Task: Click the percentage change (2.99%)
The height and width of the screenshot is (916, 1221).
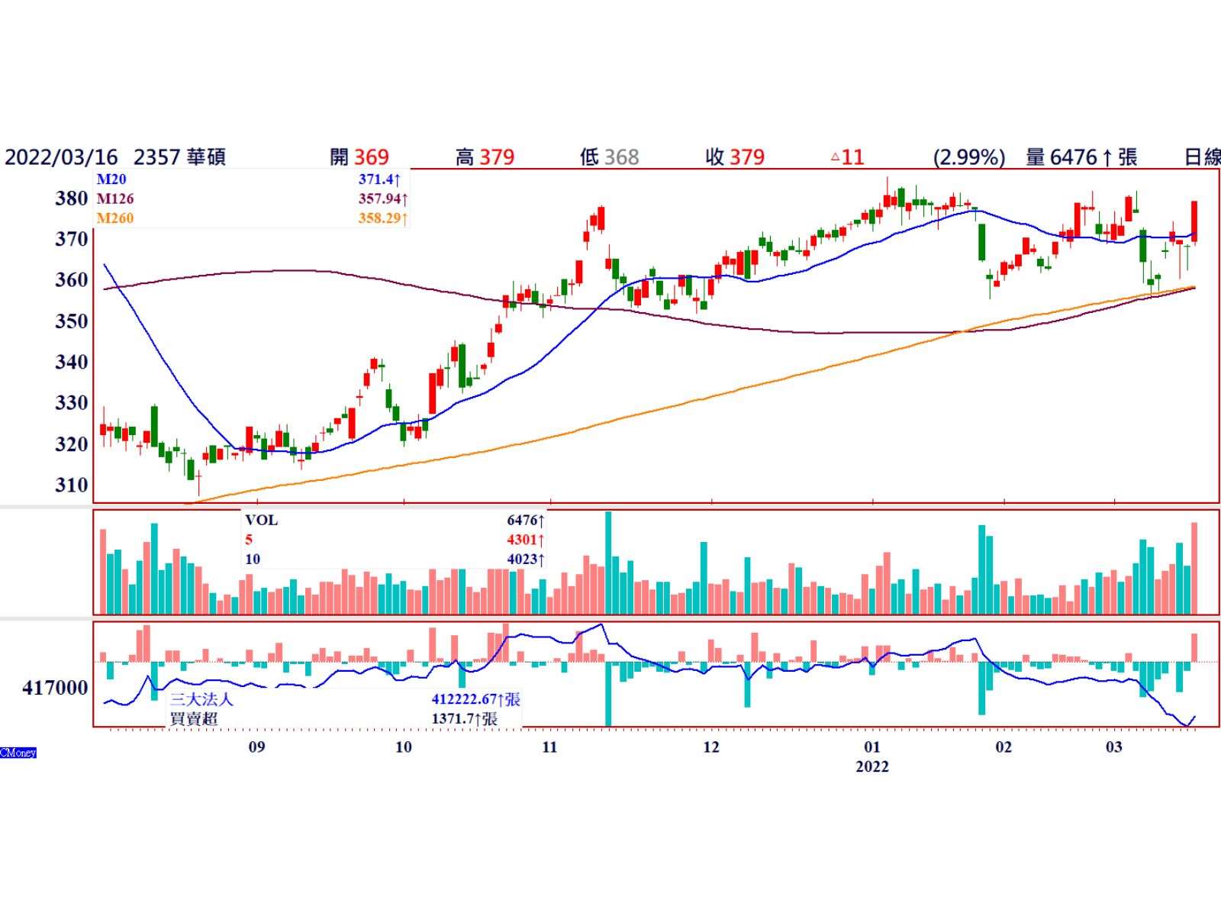Action: pos(969,157)
